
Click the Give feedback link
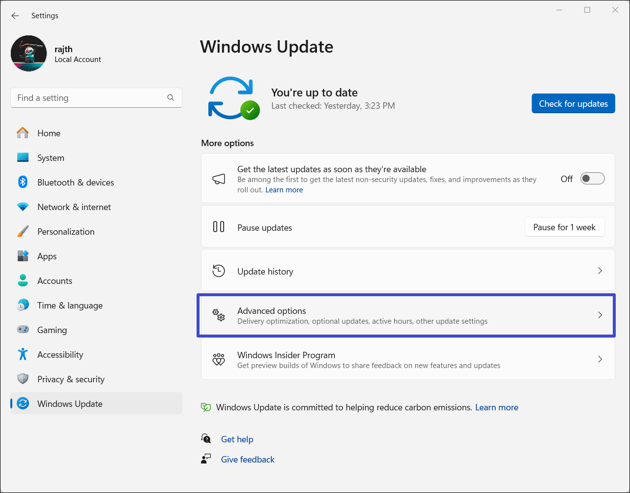(x=248, y=460)
